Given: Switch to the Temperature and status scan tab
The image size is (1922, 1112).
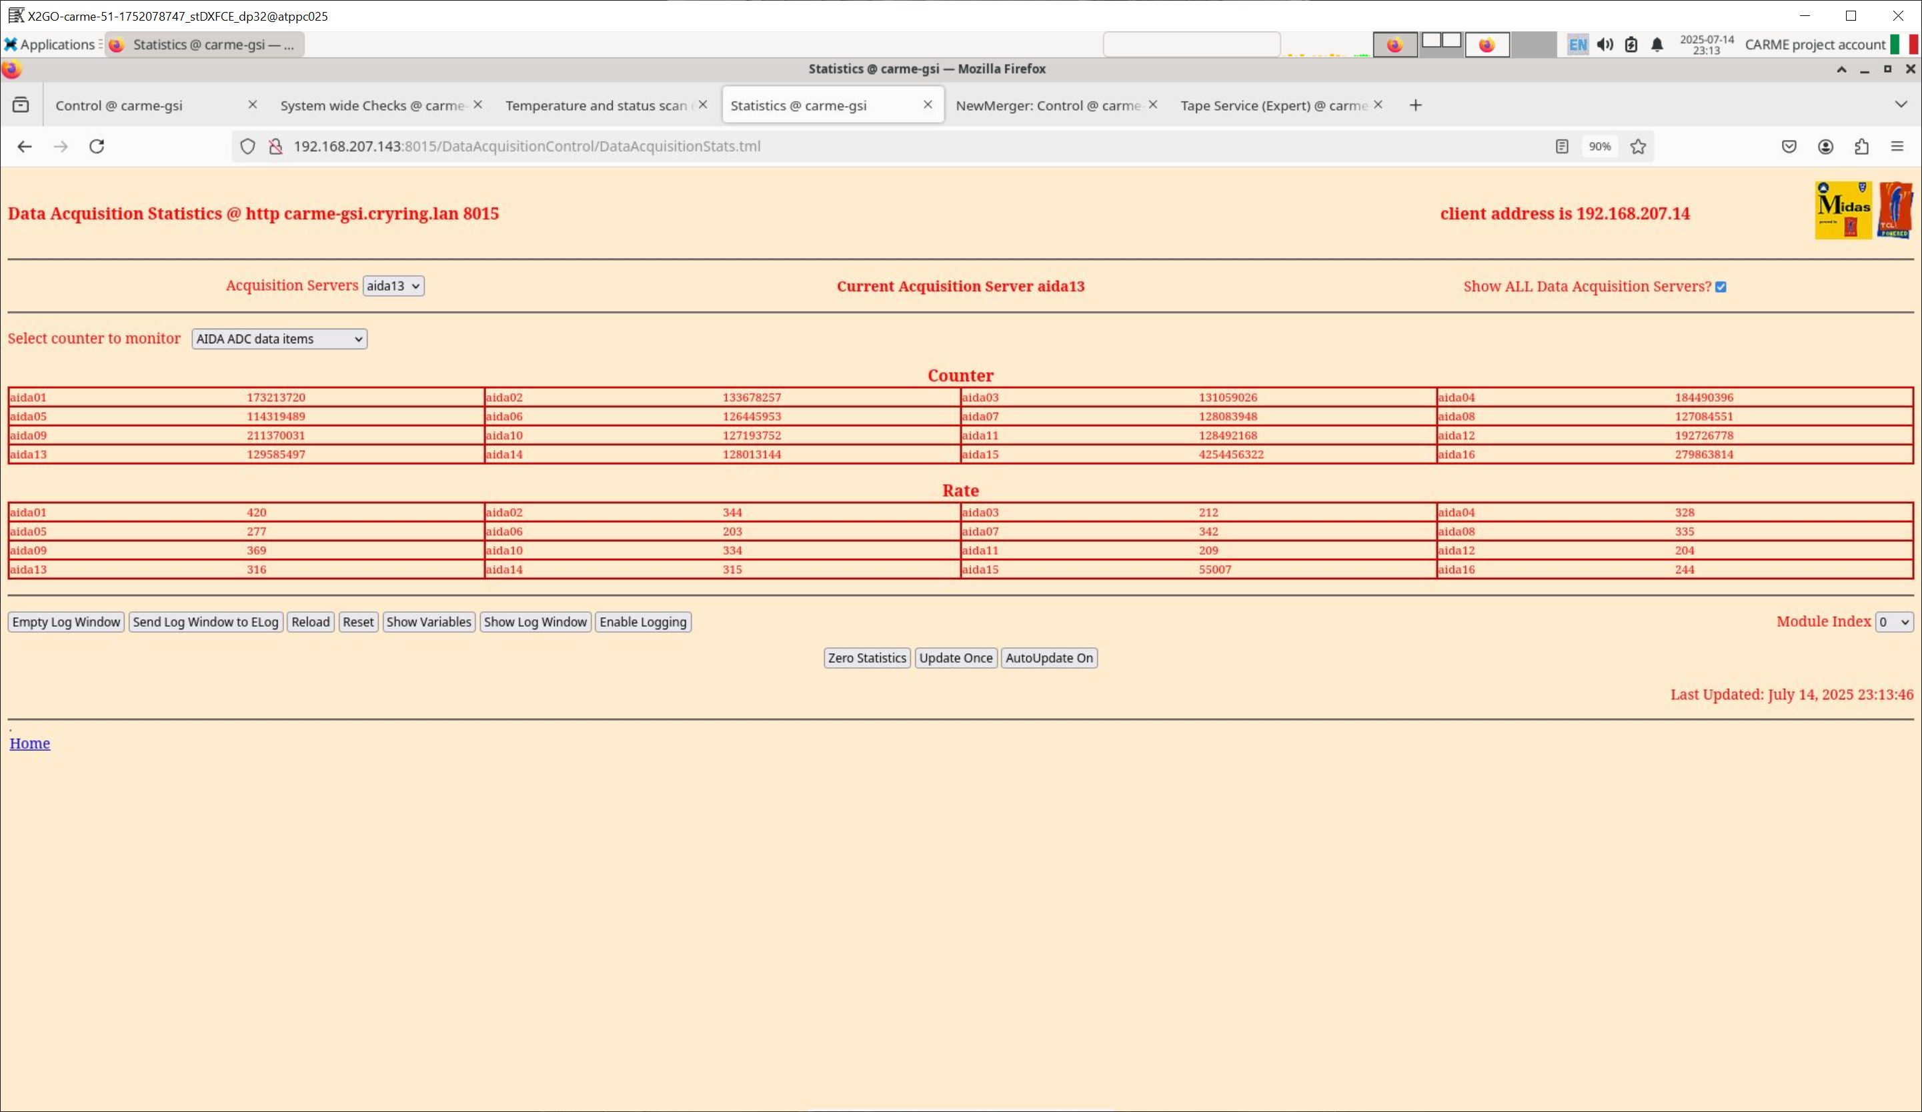Looking at the screenshot, I should point(596,106).
